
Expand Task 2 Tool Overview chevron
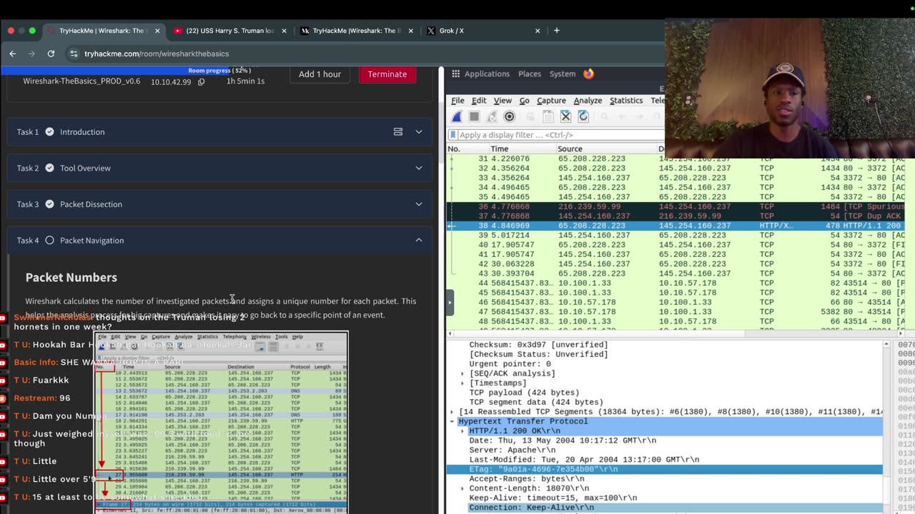[x=419, y=168]
